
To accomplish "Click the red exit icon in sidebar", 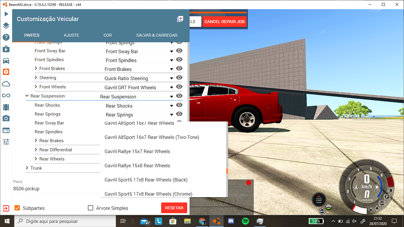I will coord(6,208).
